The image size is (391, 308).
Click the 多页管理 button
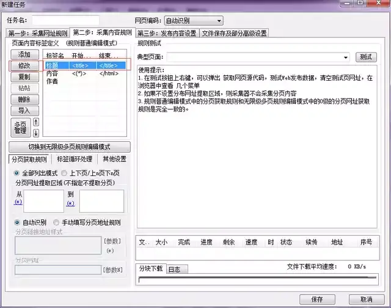coord(20,128)
